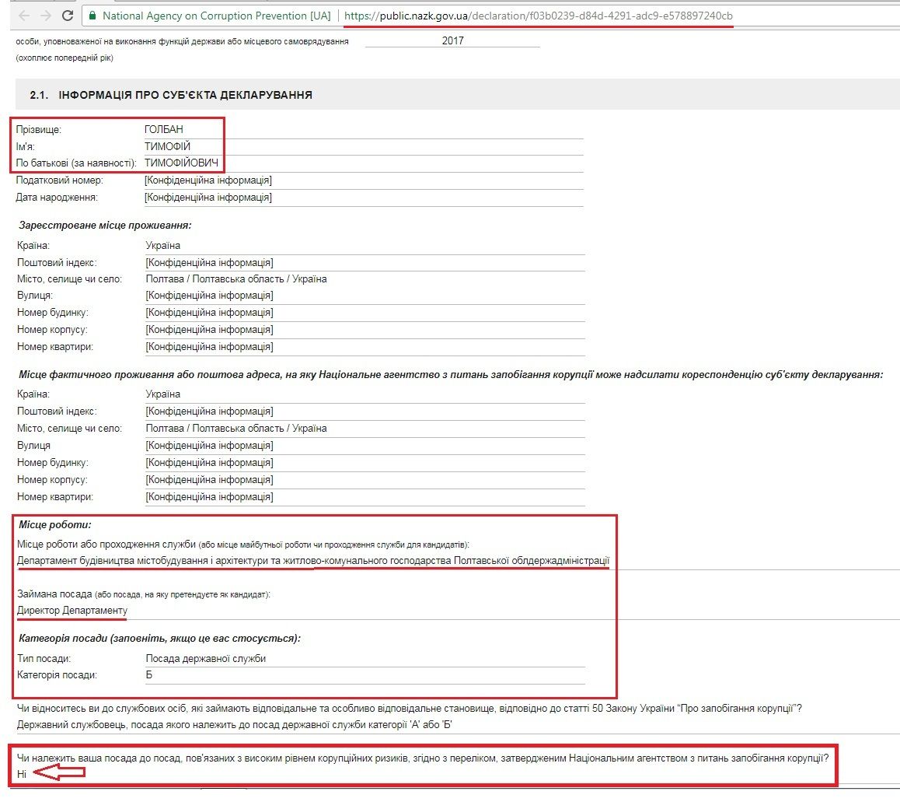The image size is (900, 802).
Task: Select the patronymic value ТИМОФІЙОВИЧ
Action: (181, 163)
